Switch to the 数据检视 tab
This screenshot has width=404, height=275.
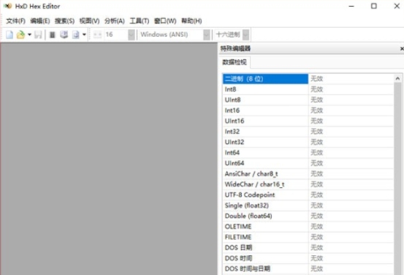click(x=235, y=62)
